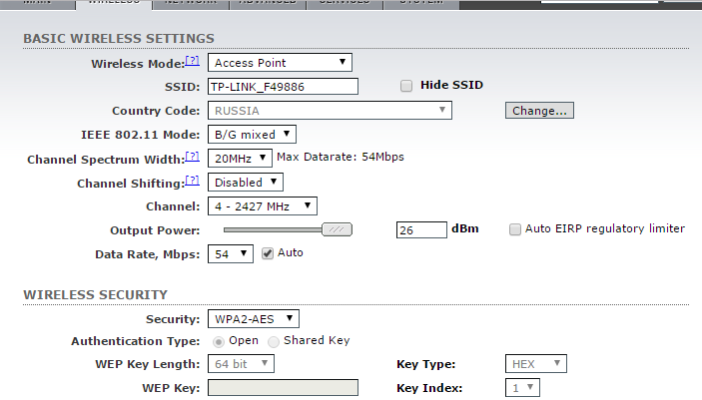Click the SSID text field
The width and height of the screenshot is (702, 400).
[283, 87]
